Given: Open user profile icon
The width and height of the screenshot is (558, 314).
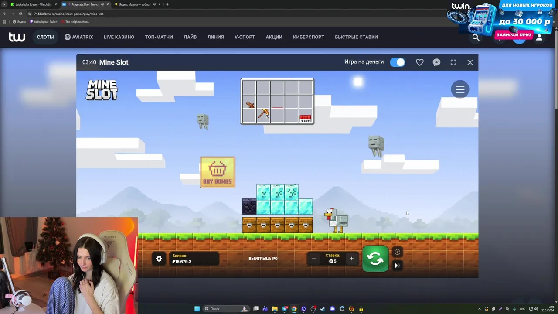Looking at the screenshot, I should (539, 38).
